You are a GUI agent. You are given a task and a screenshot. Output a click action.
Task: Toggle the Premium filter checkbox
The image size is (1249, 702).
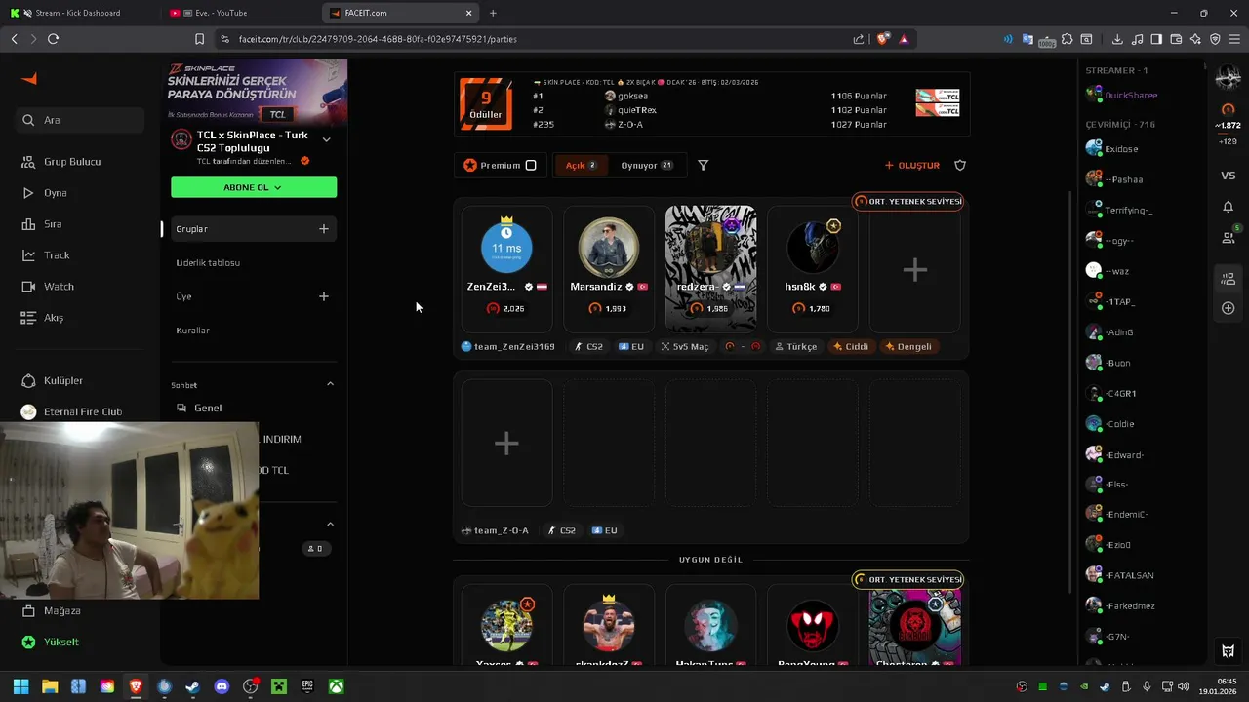tap(531, 166)
